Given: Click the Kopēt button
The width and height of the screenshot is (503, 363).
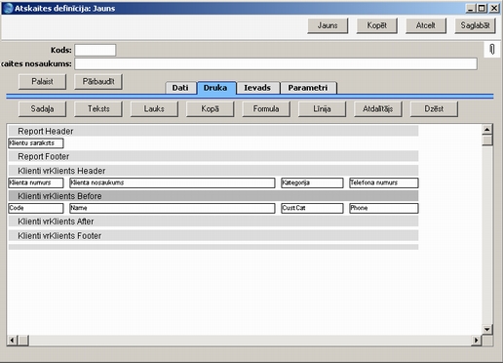Looking at the screenshot, I should tap(376, 25).
